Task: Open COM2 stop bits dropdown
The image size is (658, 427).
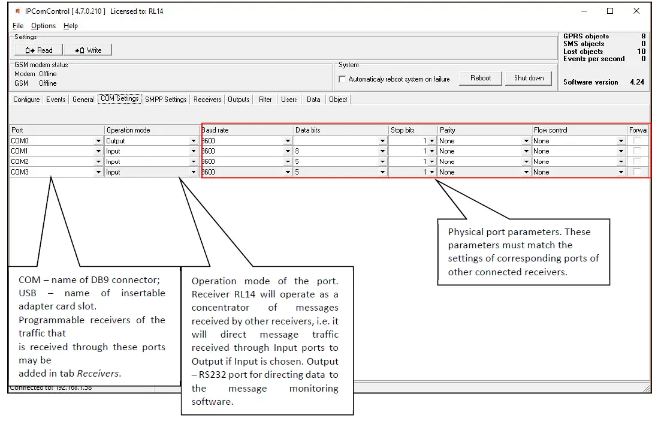Action: 432,162
